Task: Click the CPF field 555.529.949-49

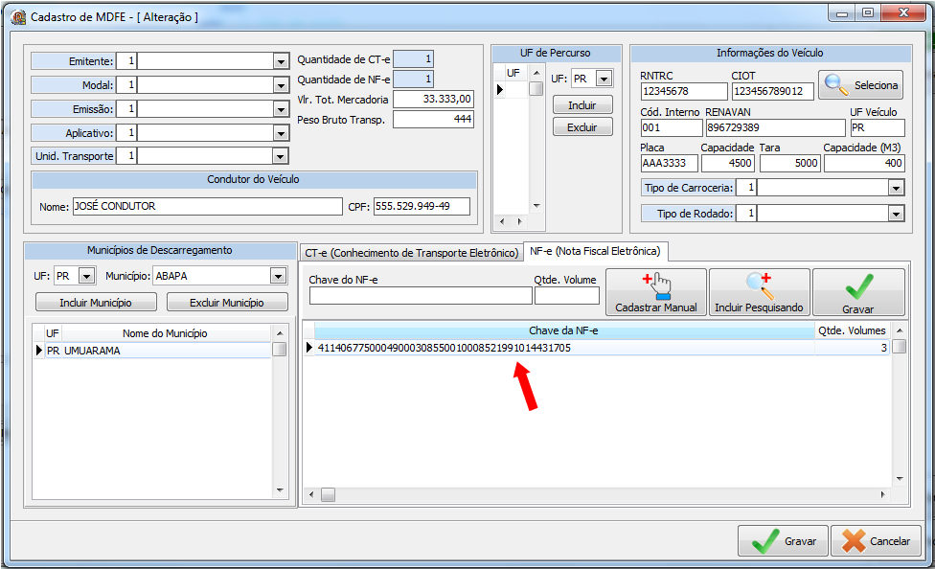Action: click(422, 206)
